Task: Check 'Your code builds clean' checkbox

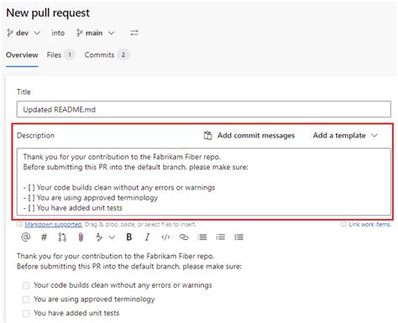Action: (26, 285)
